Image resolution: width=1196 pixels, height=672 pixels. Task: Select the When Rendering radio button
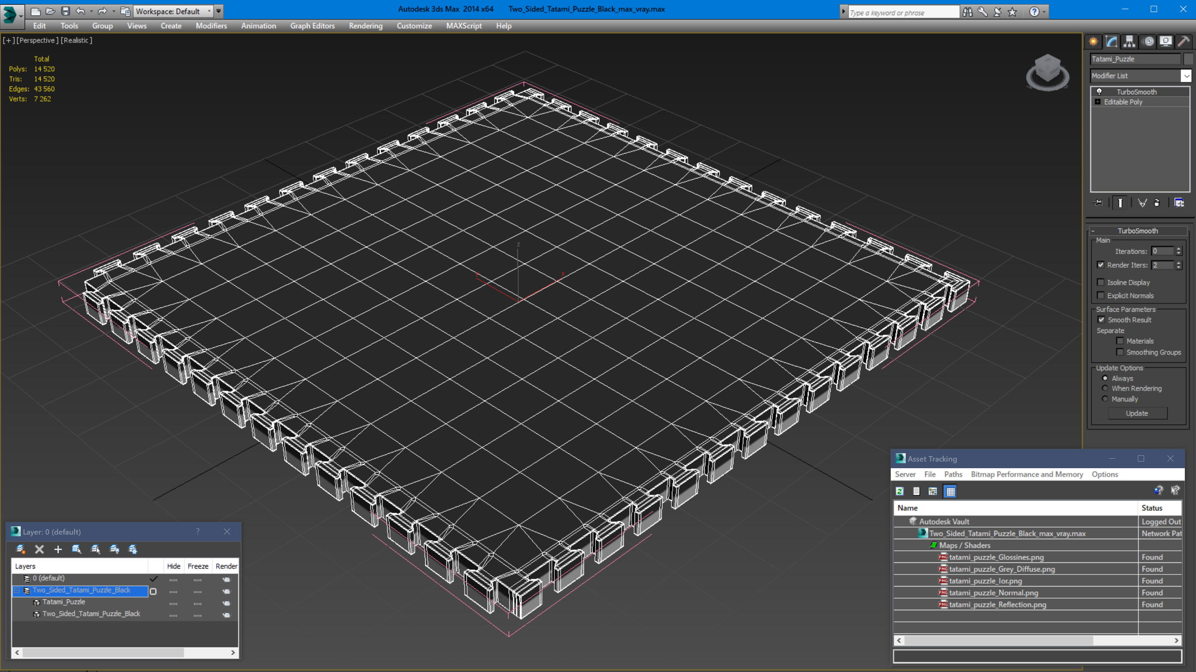pyautogui.click(x=1105, y=389)
